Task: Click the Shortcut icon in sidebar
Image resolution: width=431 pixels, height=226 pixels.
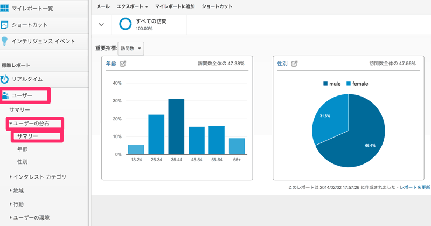Action: point(5,25)
